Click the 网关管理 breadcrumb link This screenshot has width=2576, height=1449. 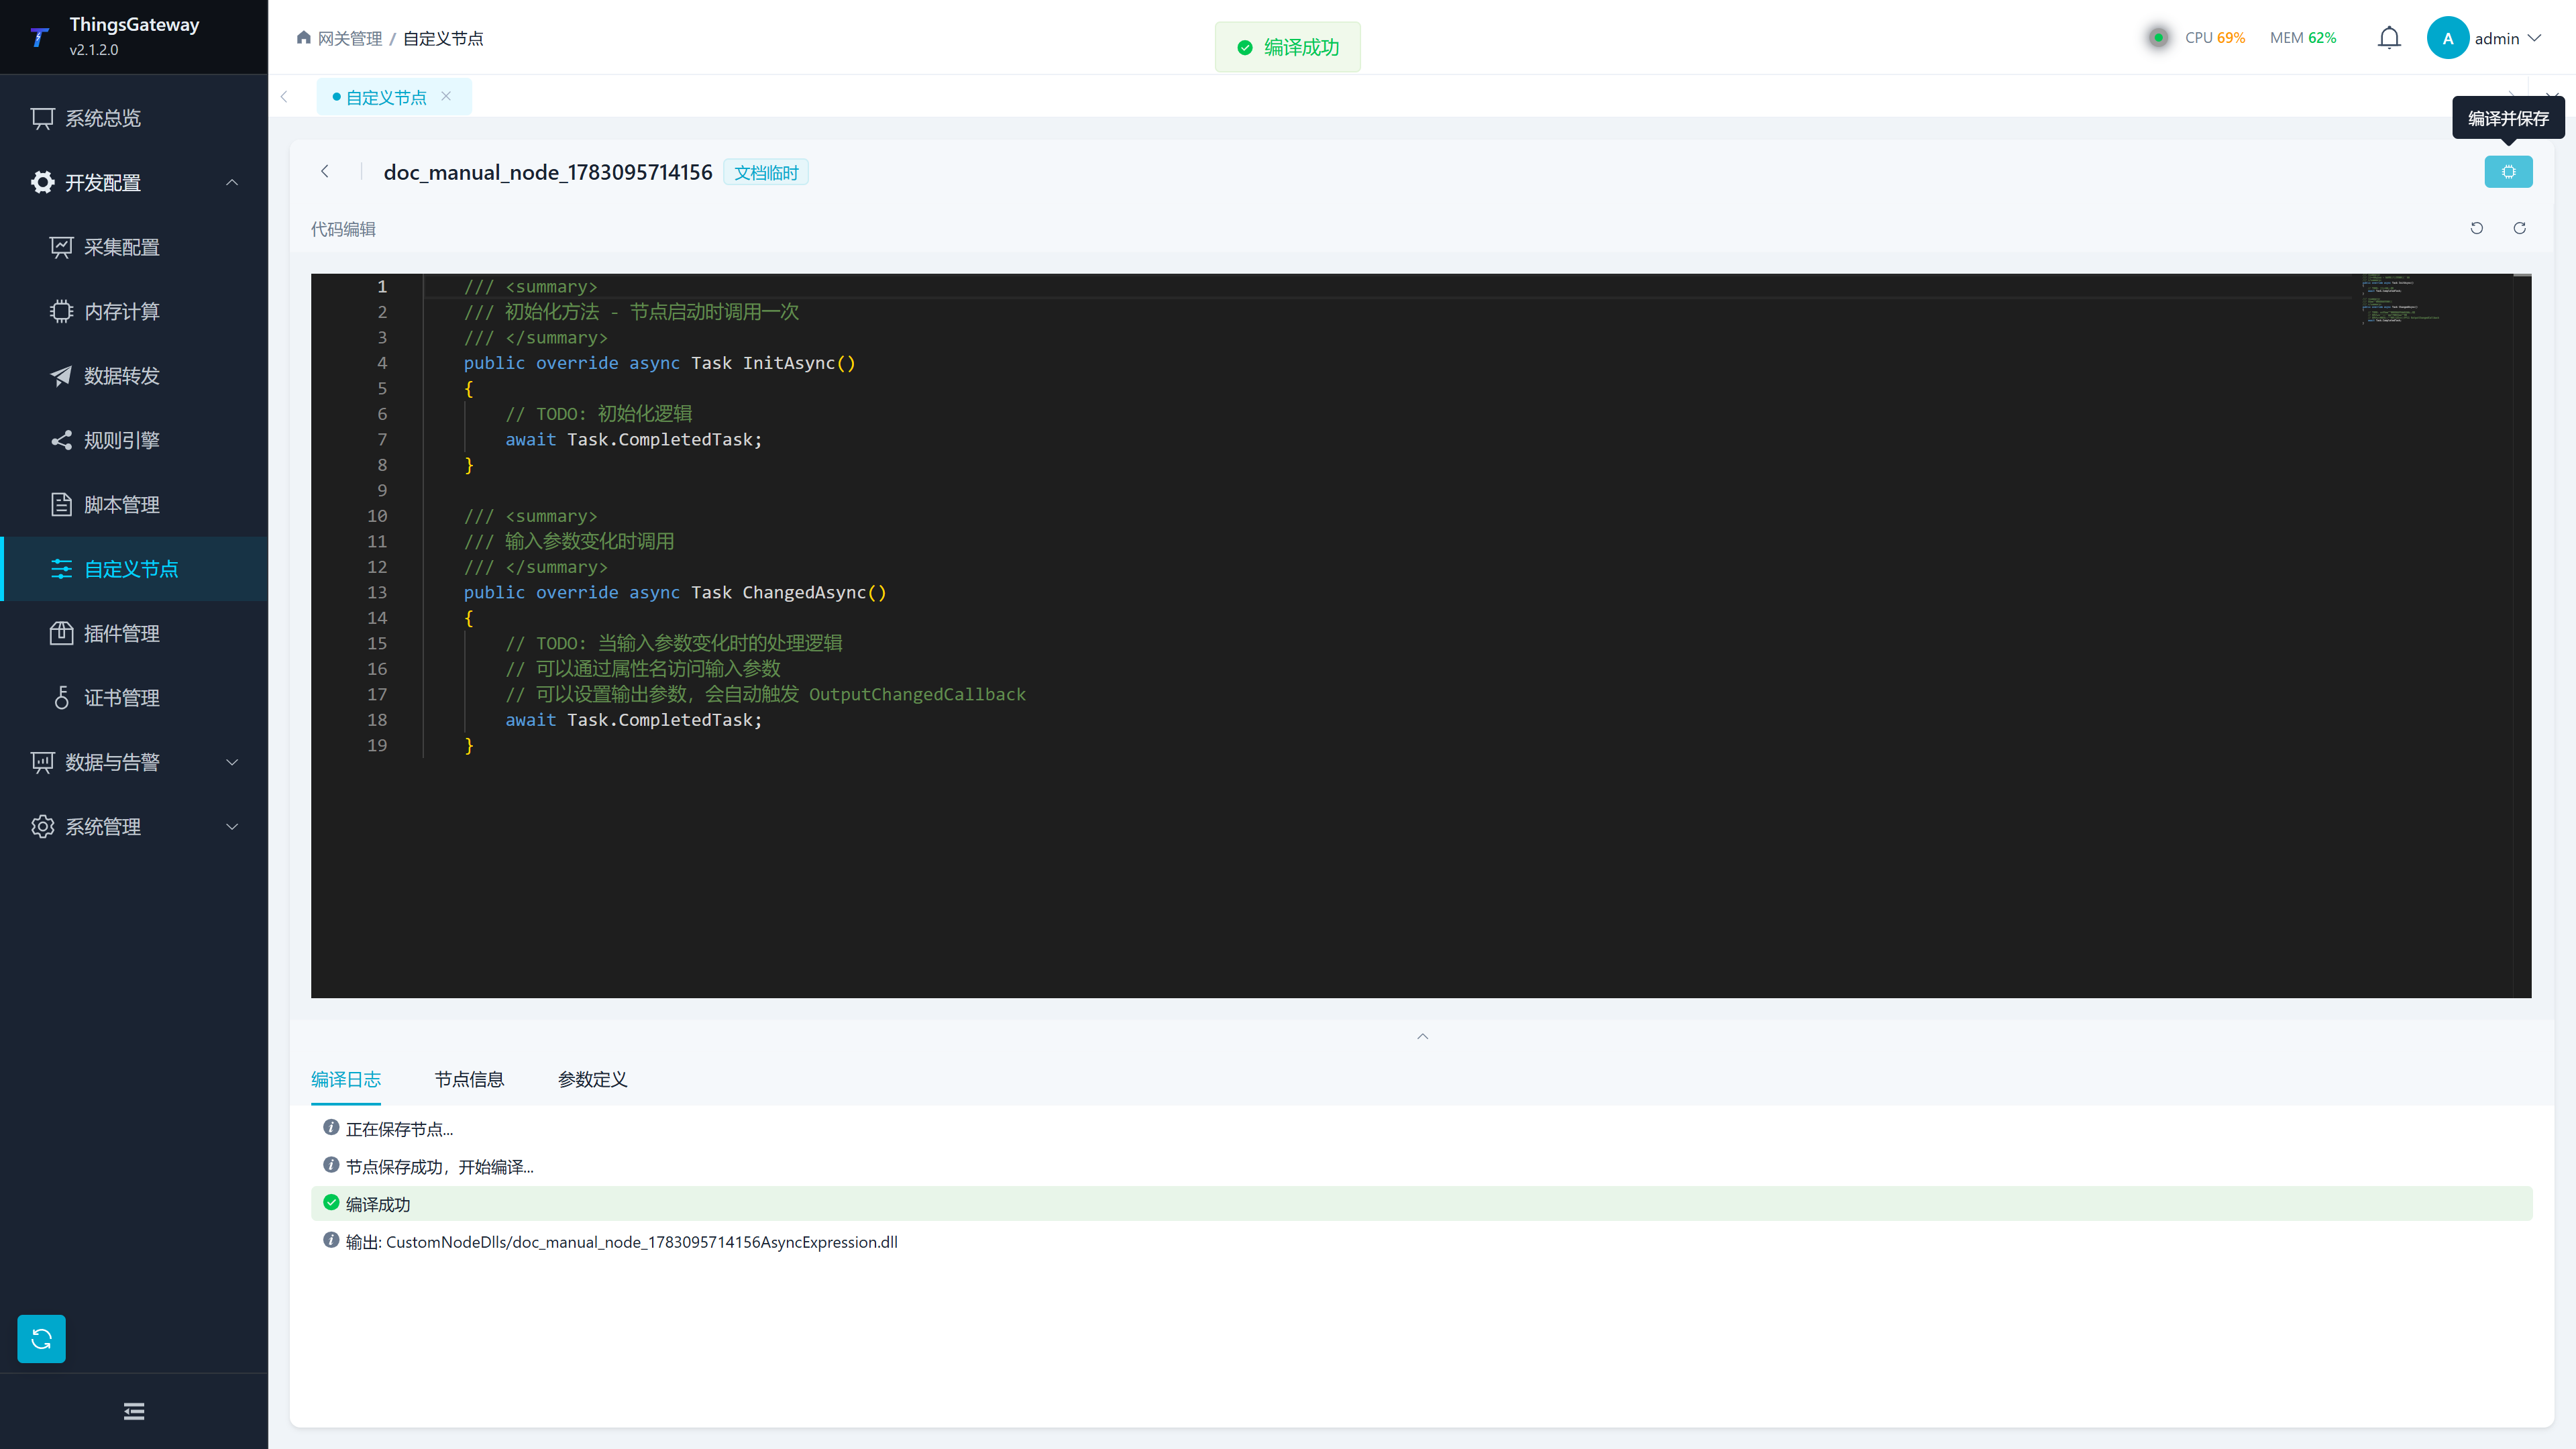click(x=350, y=38)
